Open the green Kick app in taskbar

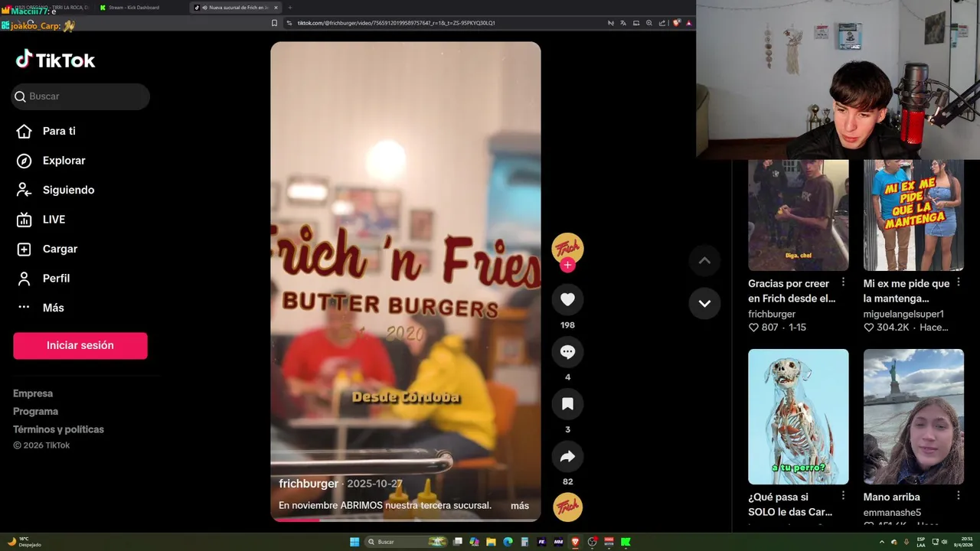click(x=626, y=542)
